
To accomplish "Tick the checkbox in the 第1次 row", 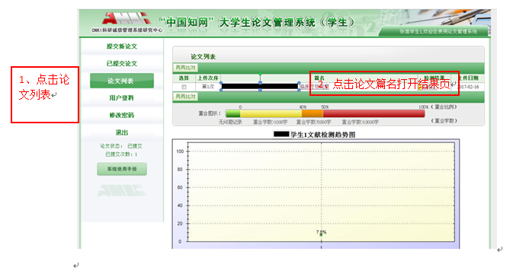I will click(184, 87).
